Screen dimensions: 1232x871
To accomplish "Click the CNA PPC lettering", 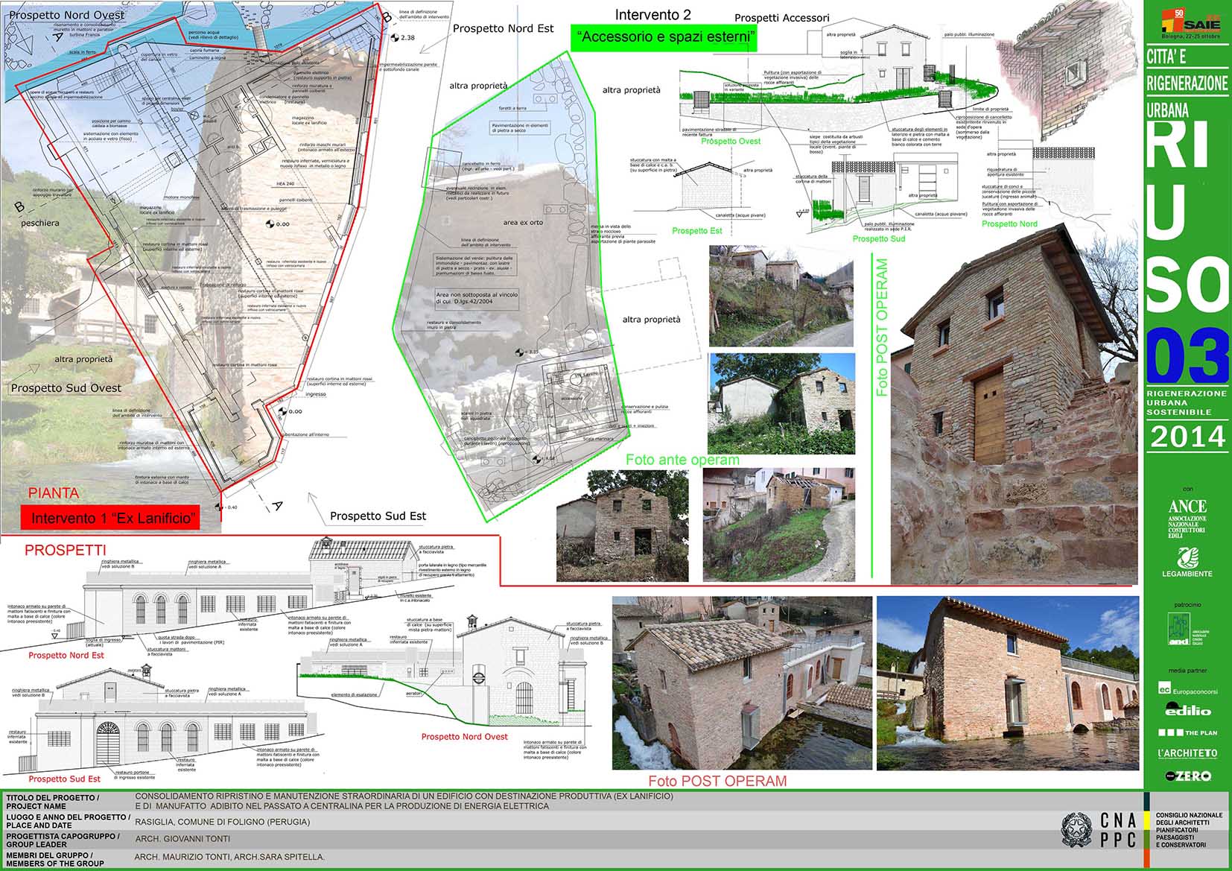I will click(1119, 830).
